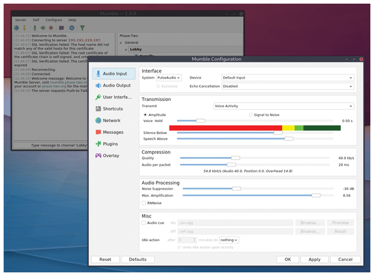Image resolution: width=374 pixels, height=276 pixels.
Task: Click the Voice Hold slider handle
Action: point(201,121)
